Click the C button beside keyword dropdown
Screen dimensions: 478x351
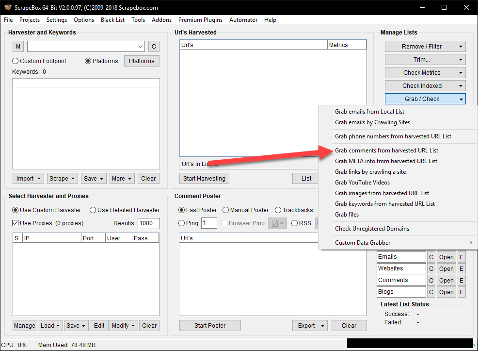point(154,47)
